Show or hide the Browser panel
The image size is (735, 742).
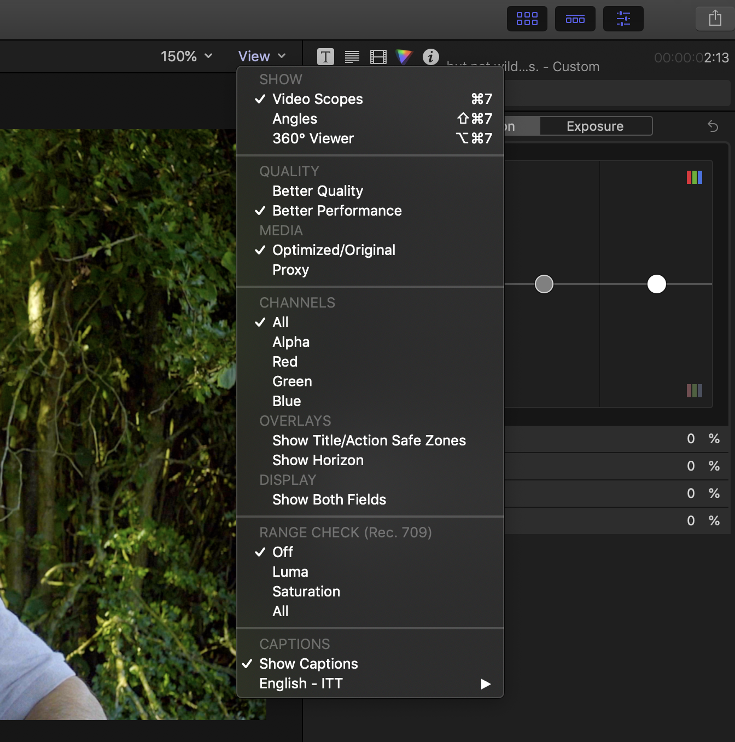[x=527, y=19]
